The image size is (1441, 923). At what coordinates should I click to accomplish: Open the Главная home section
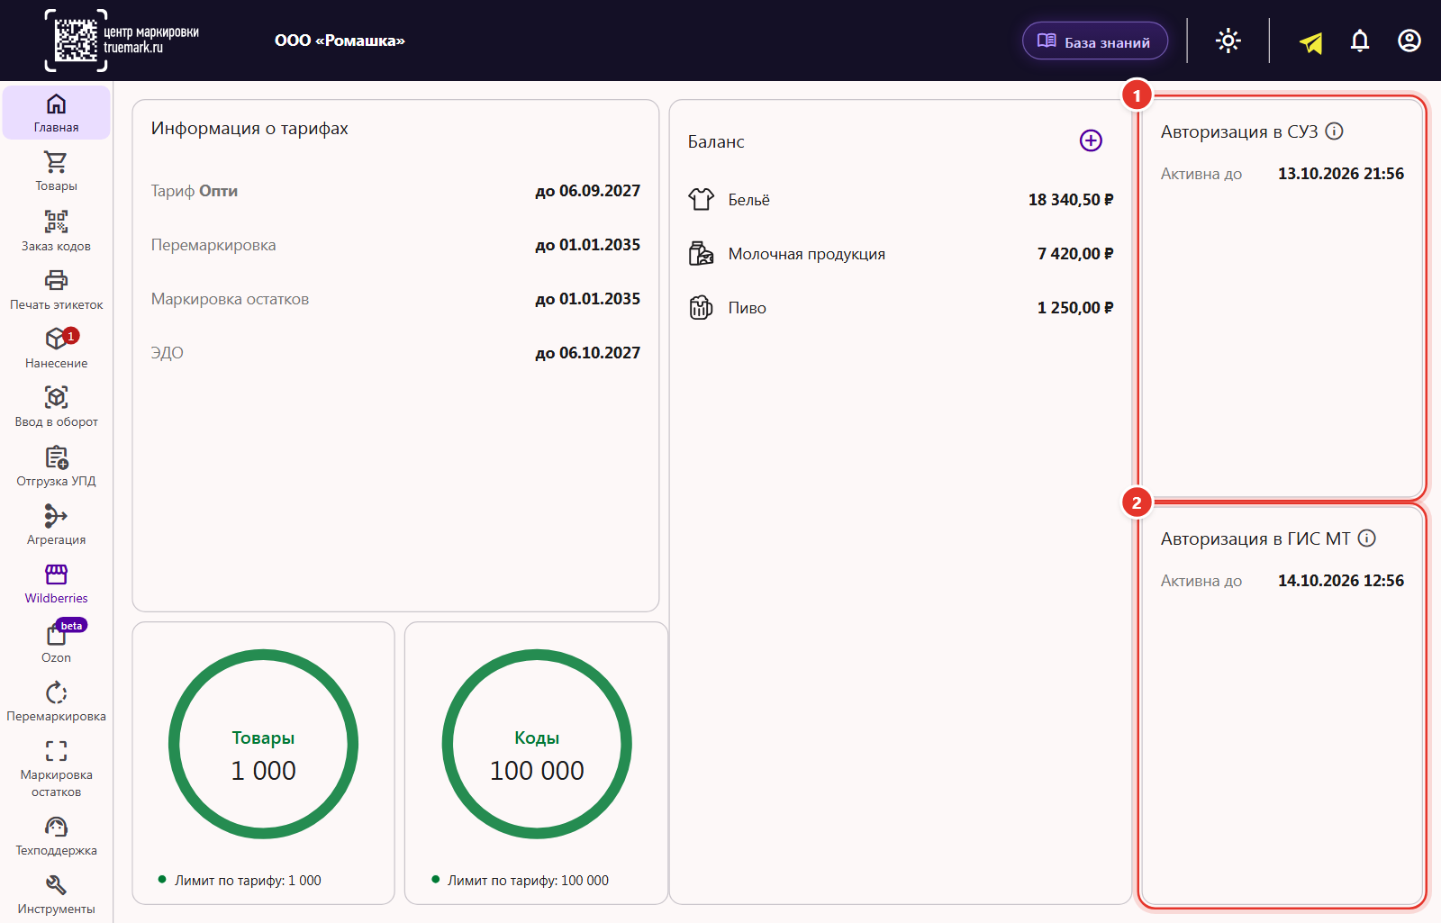point(56,113)
